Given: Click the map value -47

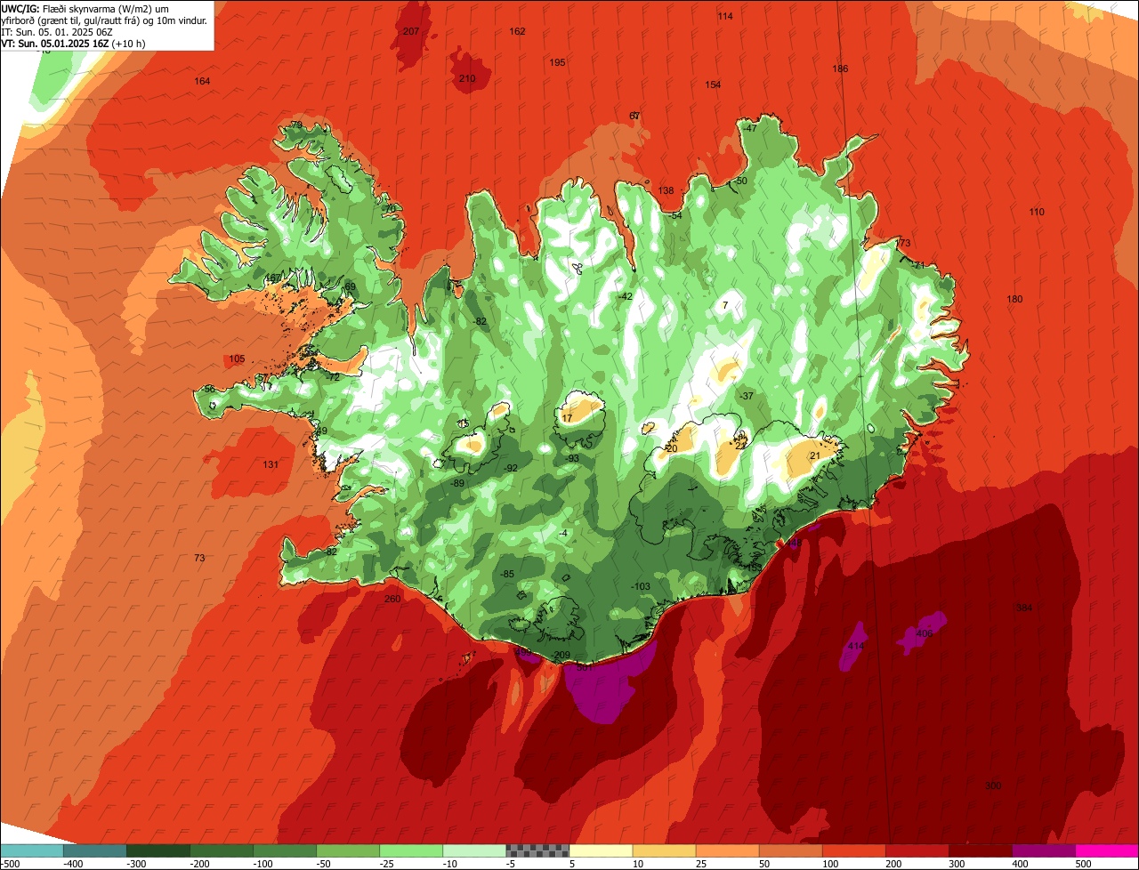Looking at the screenshot, I should (750, 128).
